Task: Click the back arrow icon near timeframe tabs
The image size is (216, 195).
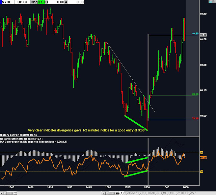Action: click(x=110, y=193)
